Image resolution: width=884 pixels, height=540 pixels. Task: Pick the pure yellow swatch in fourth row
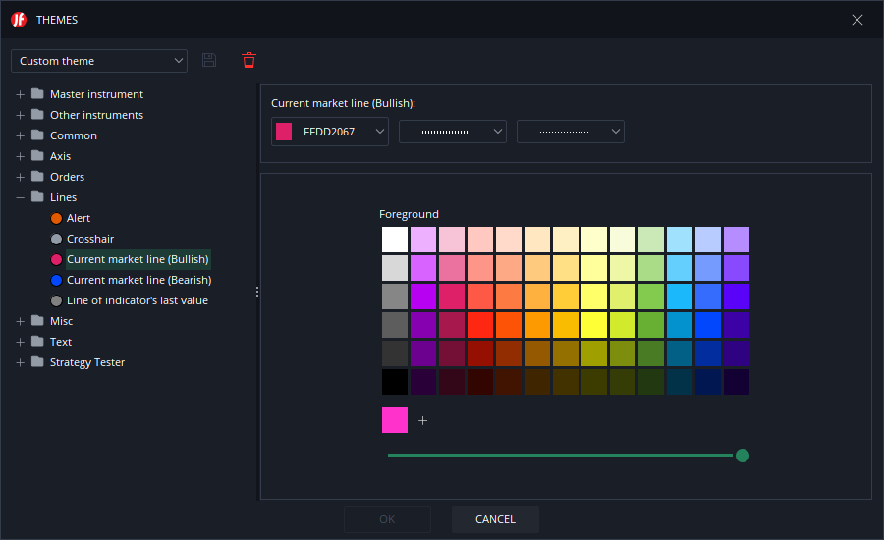594,325
